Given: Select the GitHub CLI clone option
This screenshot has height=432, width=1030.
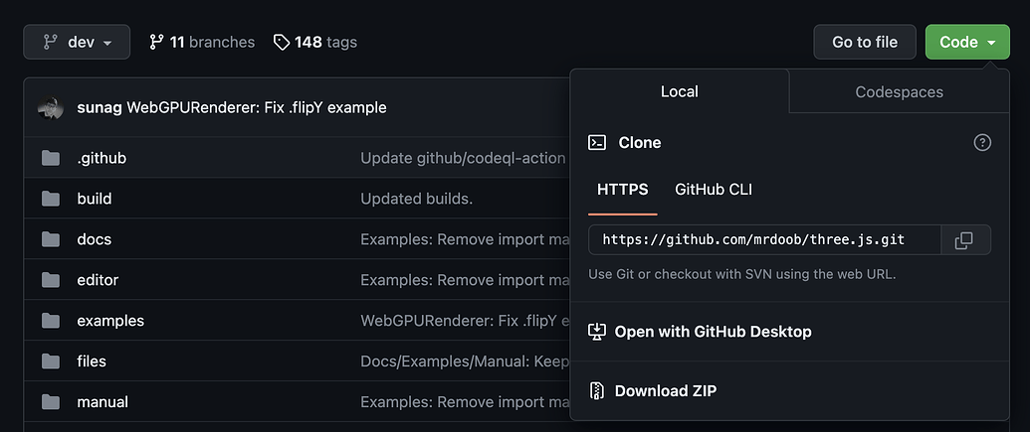Looking at the screenshot, I should (714, 189).
